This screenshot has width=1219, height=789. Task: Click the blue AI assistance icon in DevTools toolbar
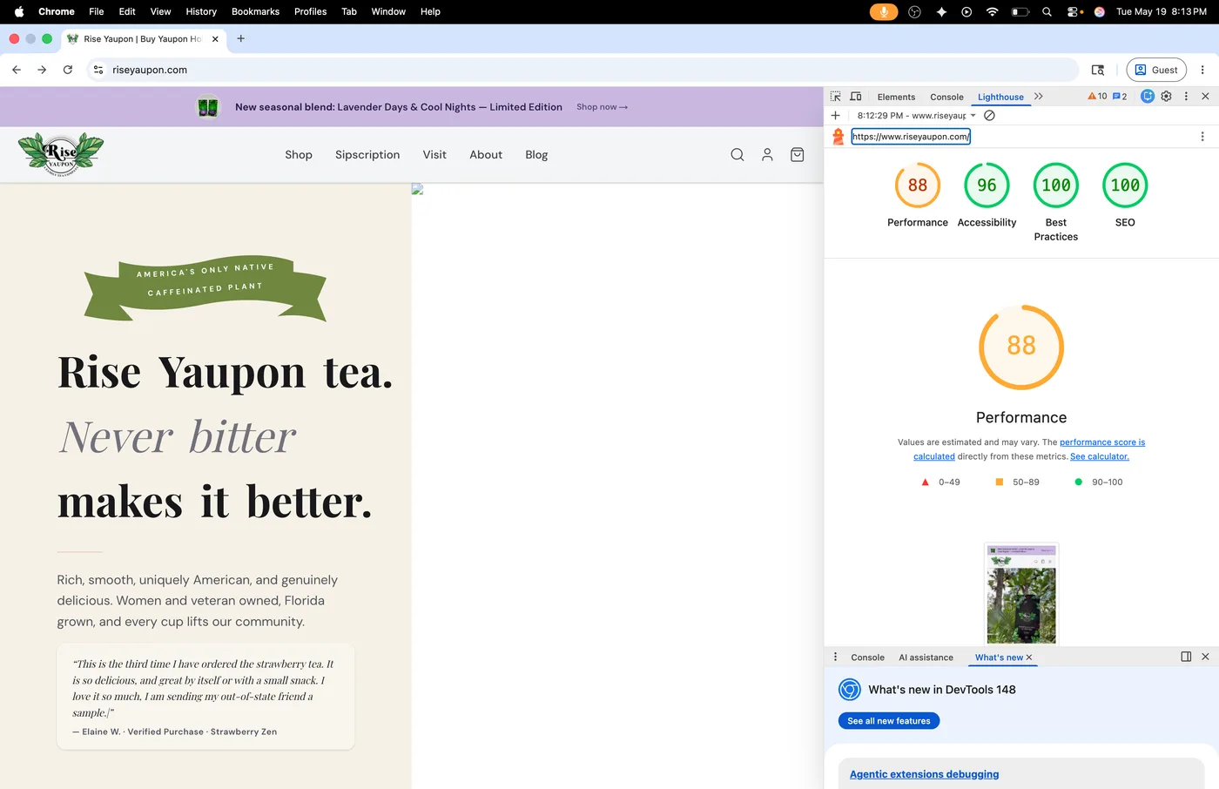point(1148,97)
